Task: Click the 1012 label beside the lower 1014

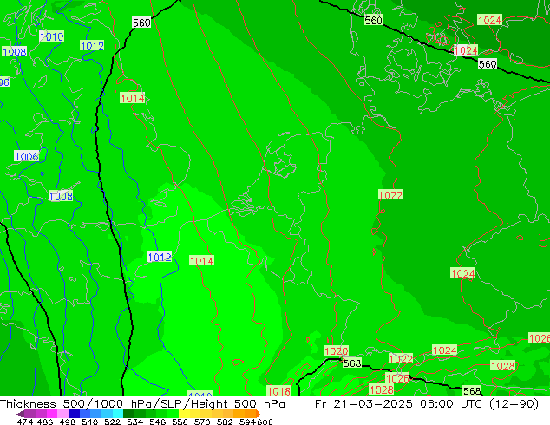Action: pos(160,257)
